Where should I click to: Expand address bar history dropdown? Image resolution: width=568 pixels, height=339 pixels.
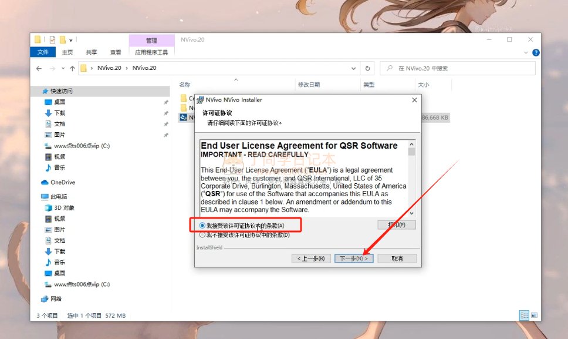point(354,68)
